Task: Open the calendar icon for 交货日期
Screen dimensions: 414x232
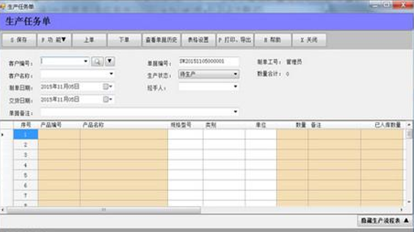Action: [106, 99]
